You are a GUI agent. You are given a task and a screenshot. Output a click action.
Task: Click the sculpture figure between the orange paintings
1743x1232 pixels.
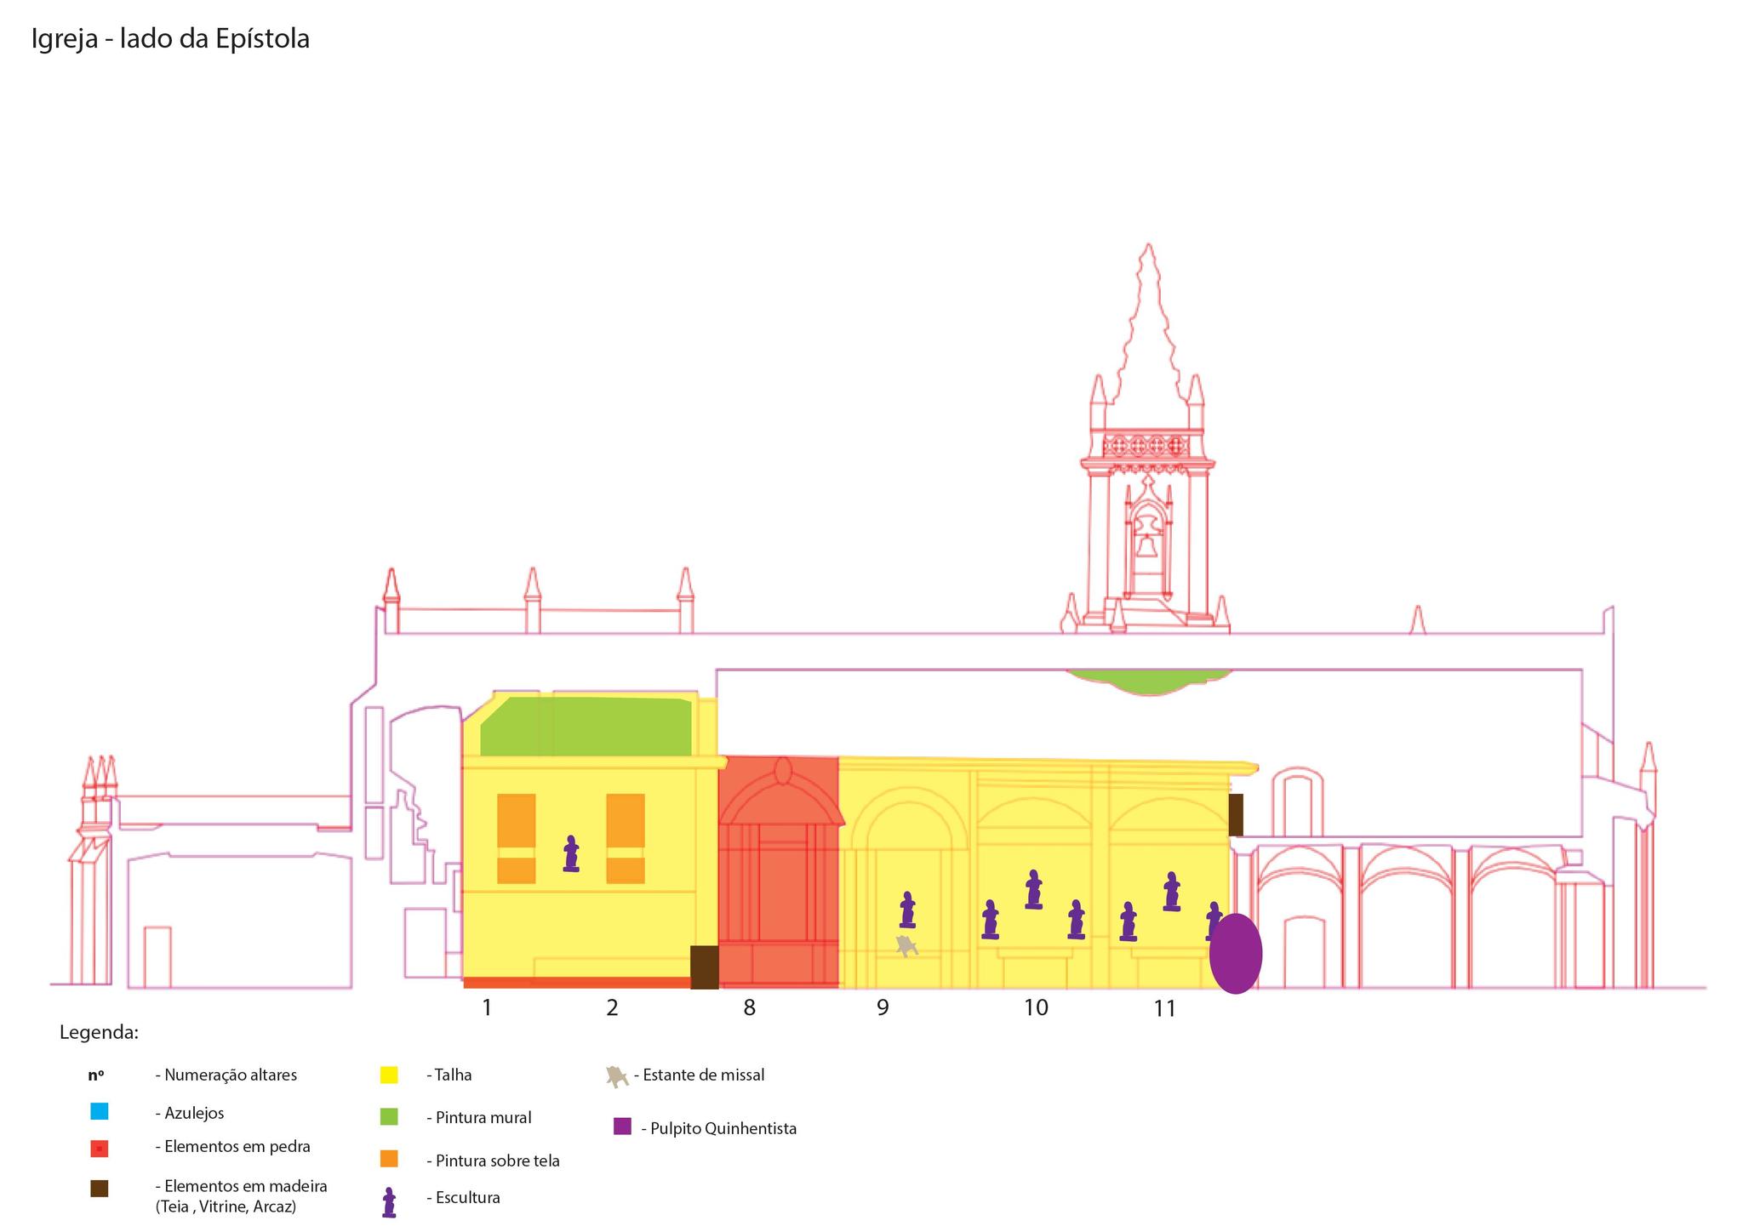pyautogui.click(x=571, y=853)
